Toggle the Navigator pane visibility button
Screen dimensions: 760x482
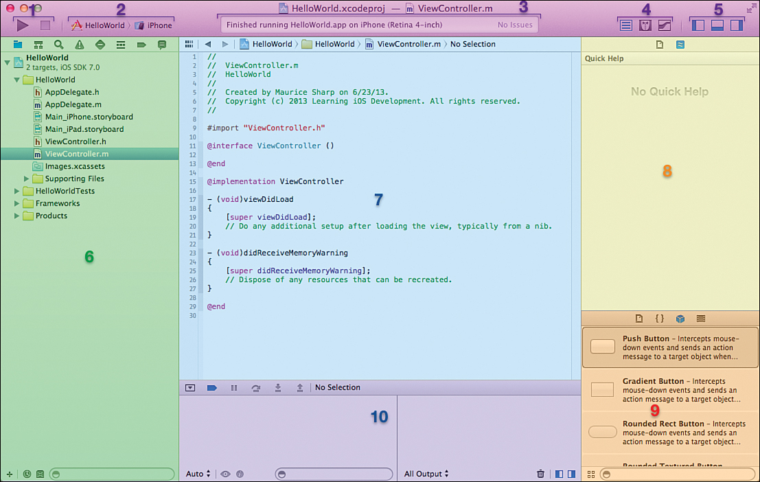pyautogui.click(x=698, y=25)
